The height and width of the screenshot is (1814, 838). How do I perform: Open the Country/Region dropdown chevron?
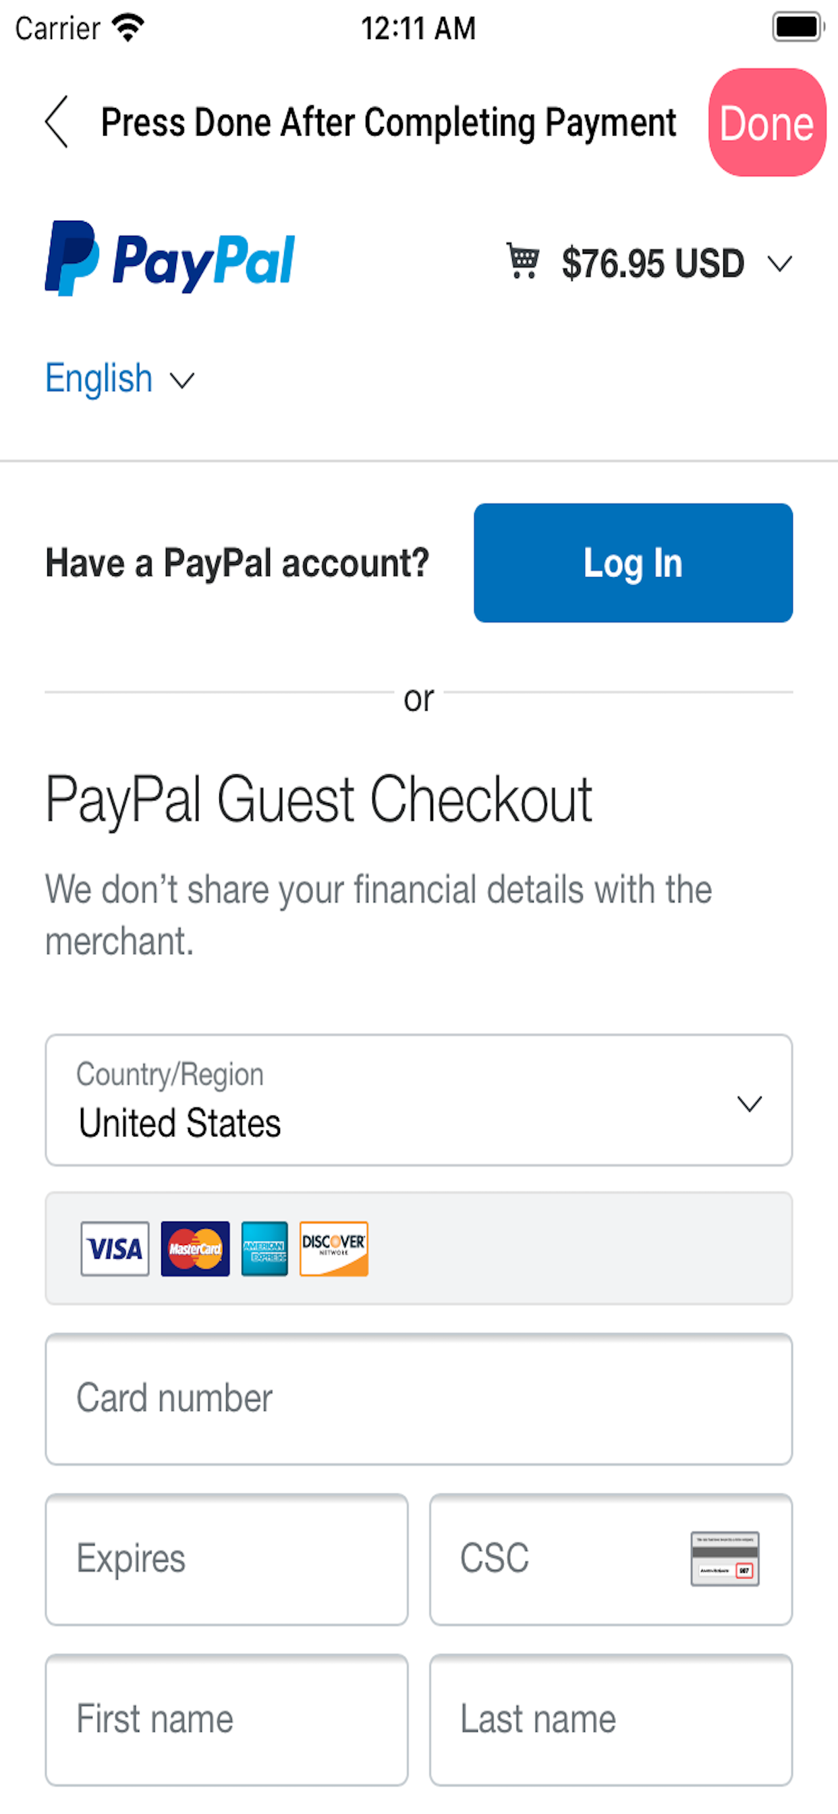(749, 1103)
